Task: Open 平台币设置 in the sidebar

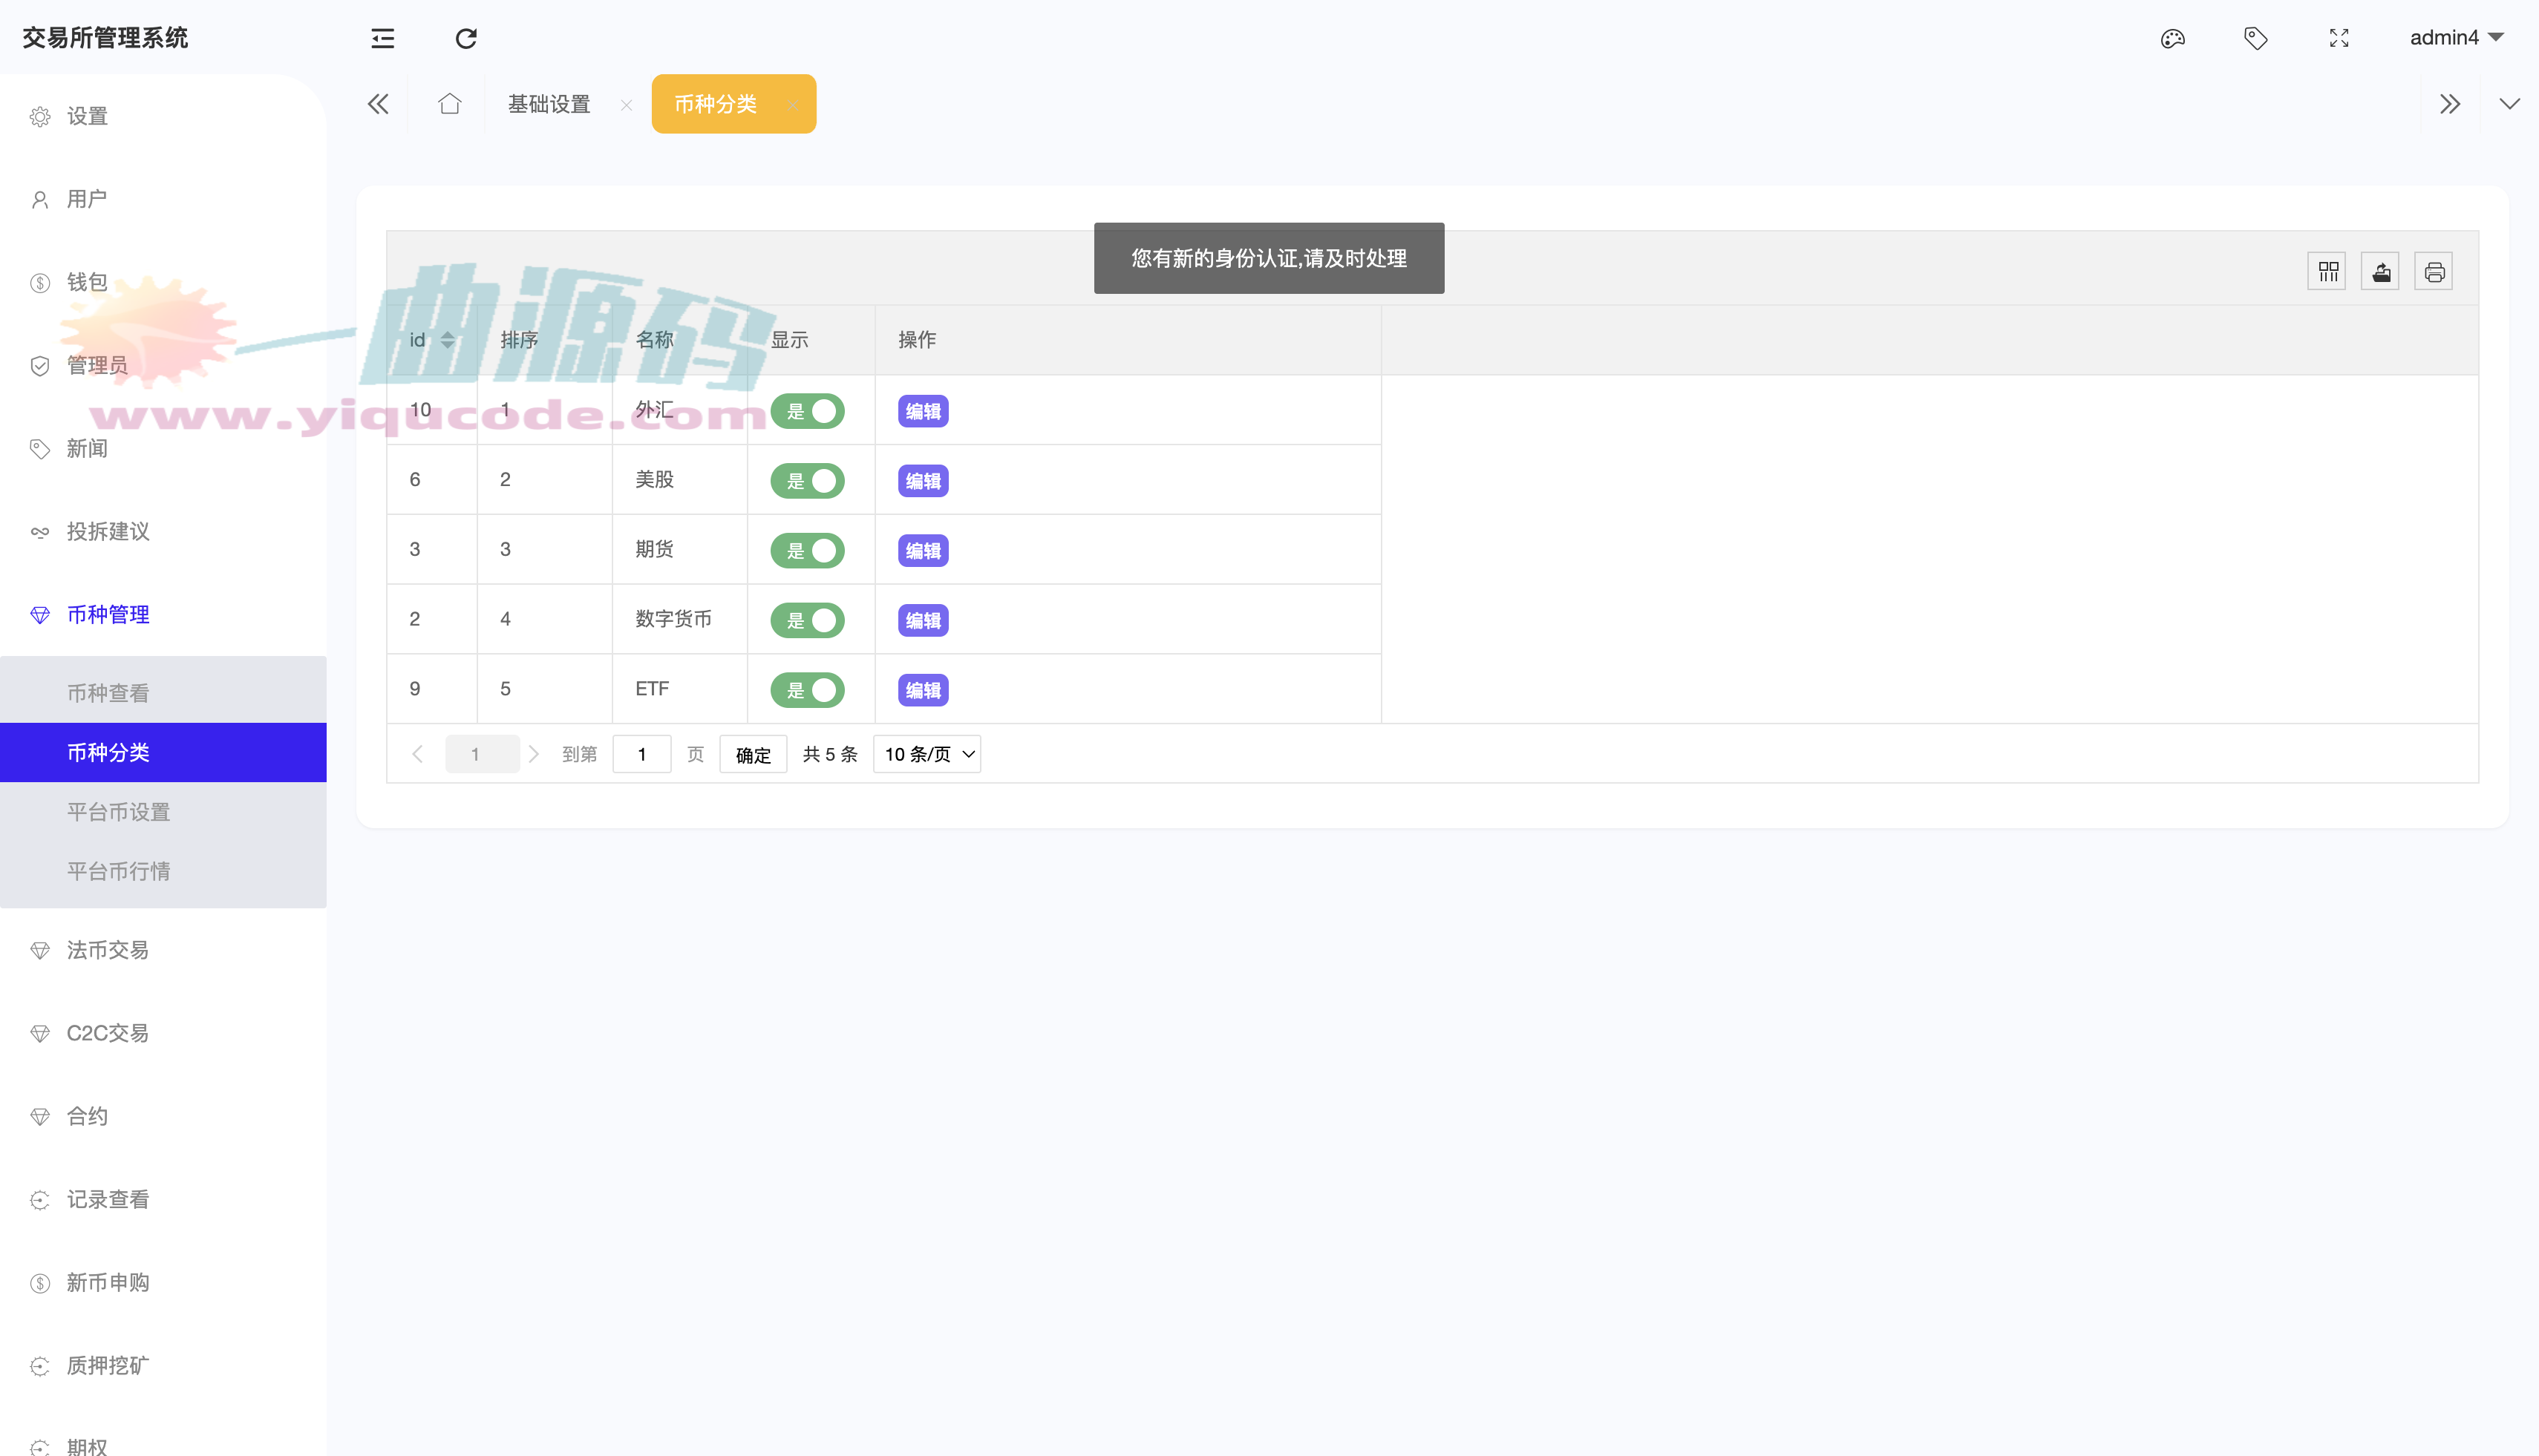Action: pyautogui.click(x=118, y=812)
